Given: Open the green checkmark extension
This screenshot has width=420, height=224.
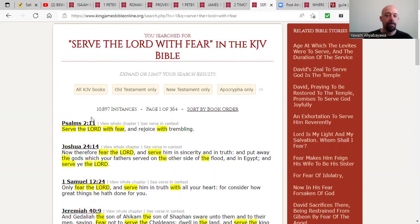Looking at the screenshot, I should point(327,16).
